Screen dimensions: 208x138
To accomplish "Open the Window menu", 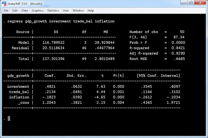I will tap(78, 11).
